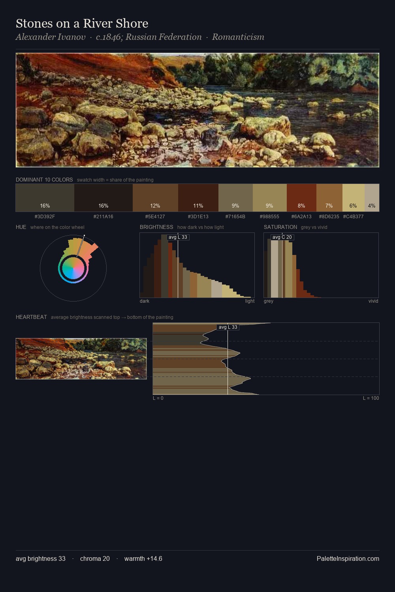Click 'where on the color wheel' caption
Screen dimensions: 395x592
click(57, 227)
